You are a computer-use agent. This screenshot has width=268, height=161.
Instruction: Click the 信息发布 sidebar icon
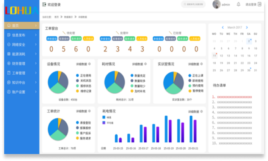(9, 35)
